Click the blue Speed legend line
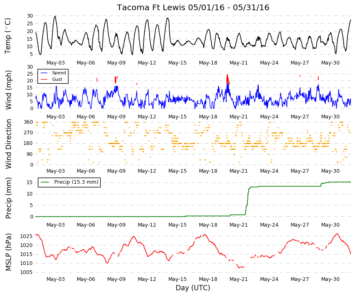Viewport: 355px width, 296px height. pos(44,73)
